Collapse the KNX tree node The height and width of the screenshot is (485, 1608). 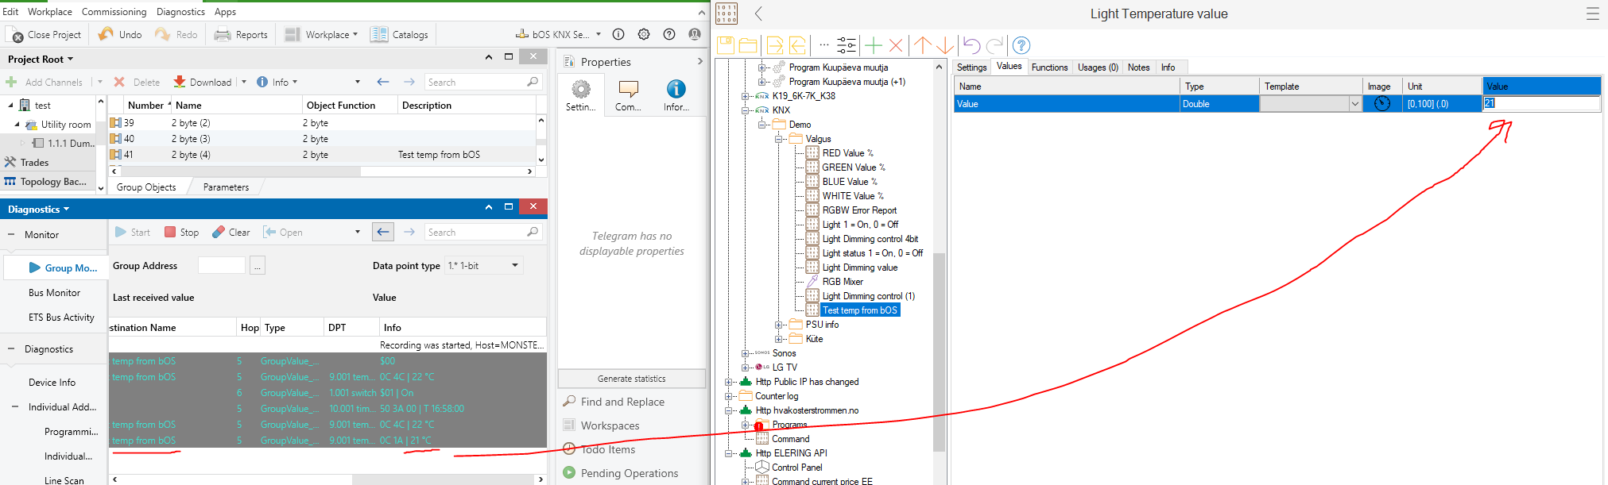click(x=746, y=110)
